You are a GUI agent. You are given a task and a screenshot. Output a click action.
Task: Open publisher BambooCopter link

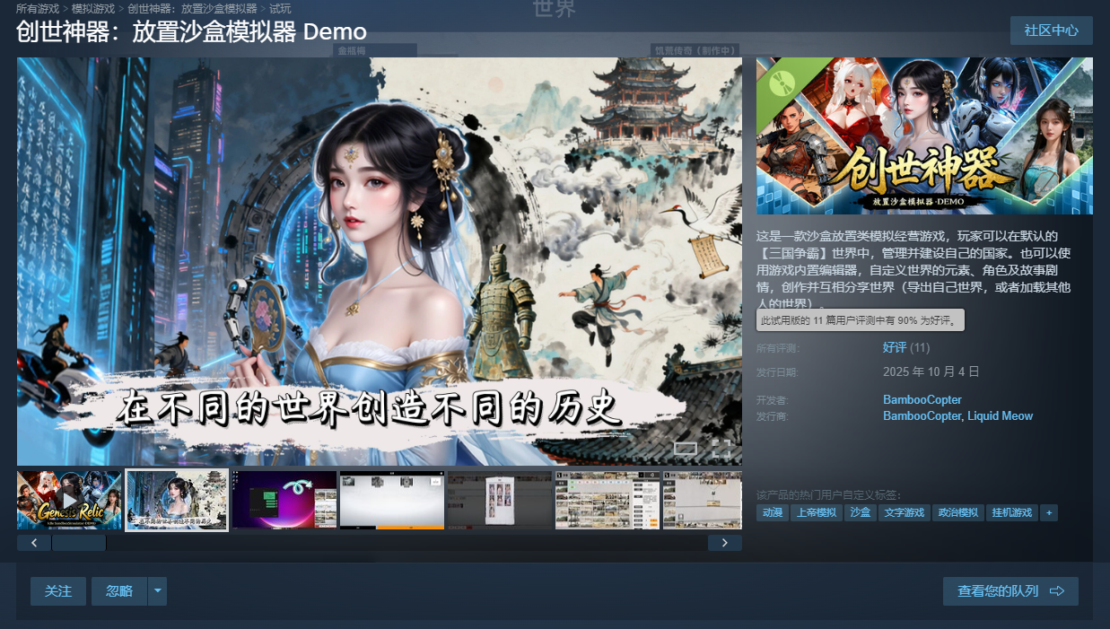click(922, 416)
